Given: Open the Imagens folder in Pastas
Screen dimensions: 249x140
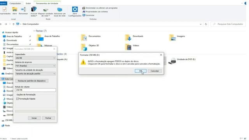Looking at the screenshot, I should pyautogui.click(x=177, y=38).
